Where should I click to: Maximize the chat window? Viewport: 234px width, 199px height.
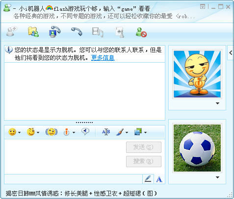pos(221,7)
